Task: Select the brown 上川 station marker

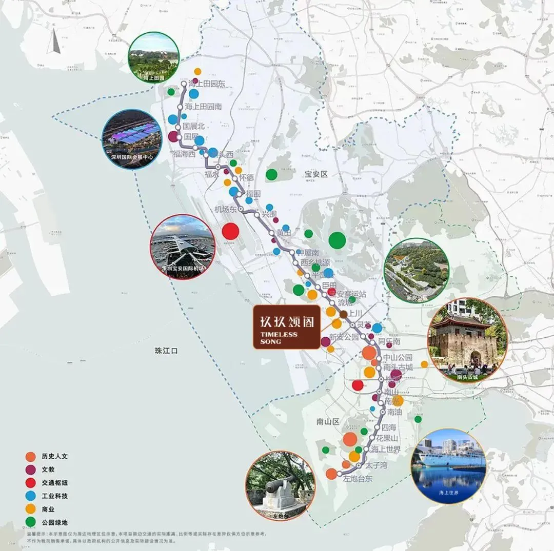Action: [x=343, y=314]
